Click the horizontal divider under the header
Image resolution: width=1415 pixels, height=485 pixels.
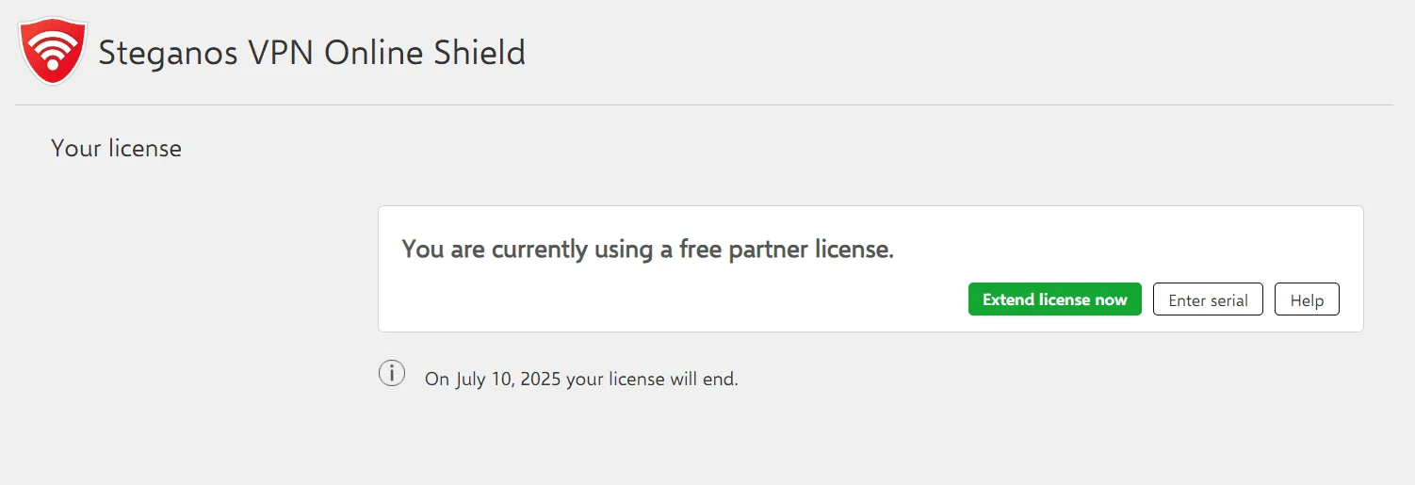[704, 105]
